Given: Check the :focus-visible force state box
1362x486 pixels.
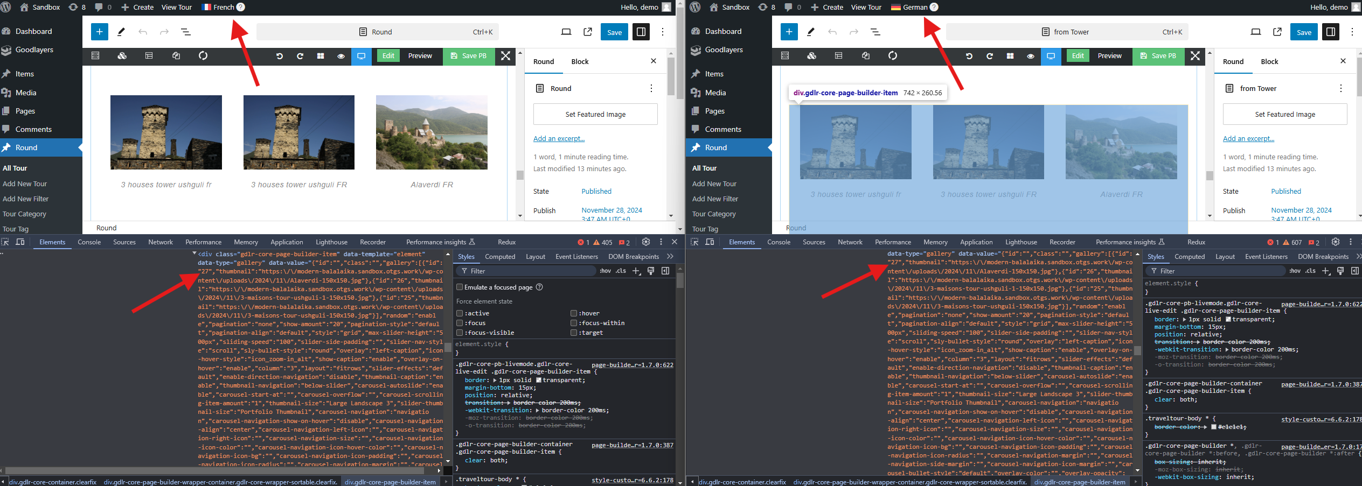Looking at the screenshot, I should (460, 333).
